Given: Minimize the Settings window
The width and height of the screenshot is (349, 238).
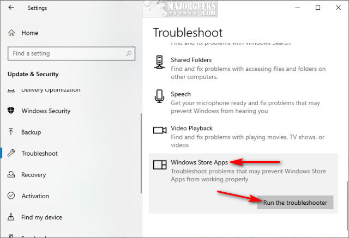Looking at the screenshot, I should point(298,8).
